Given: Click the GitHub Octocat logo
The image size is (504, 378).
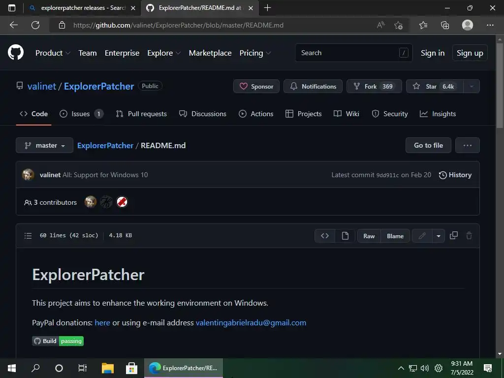Looking at the screenshot, I should click(16, 53).
